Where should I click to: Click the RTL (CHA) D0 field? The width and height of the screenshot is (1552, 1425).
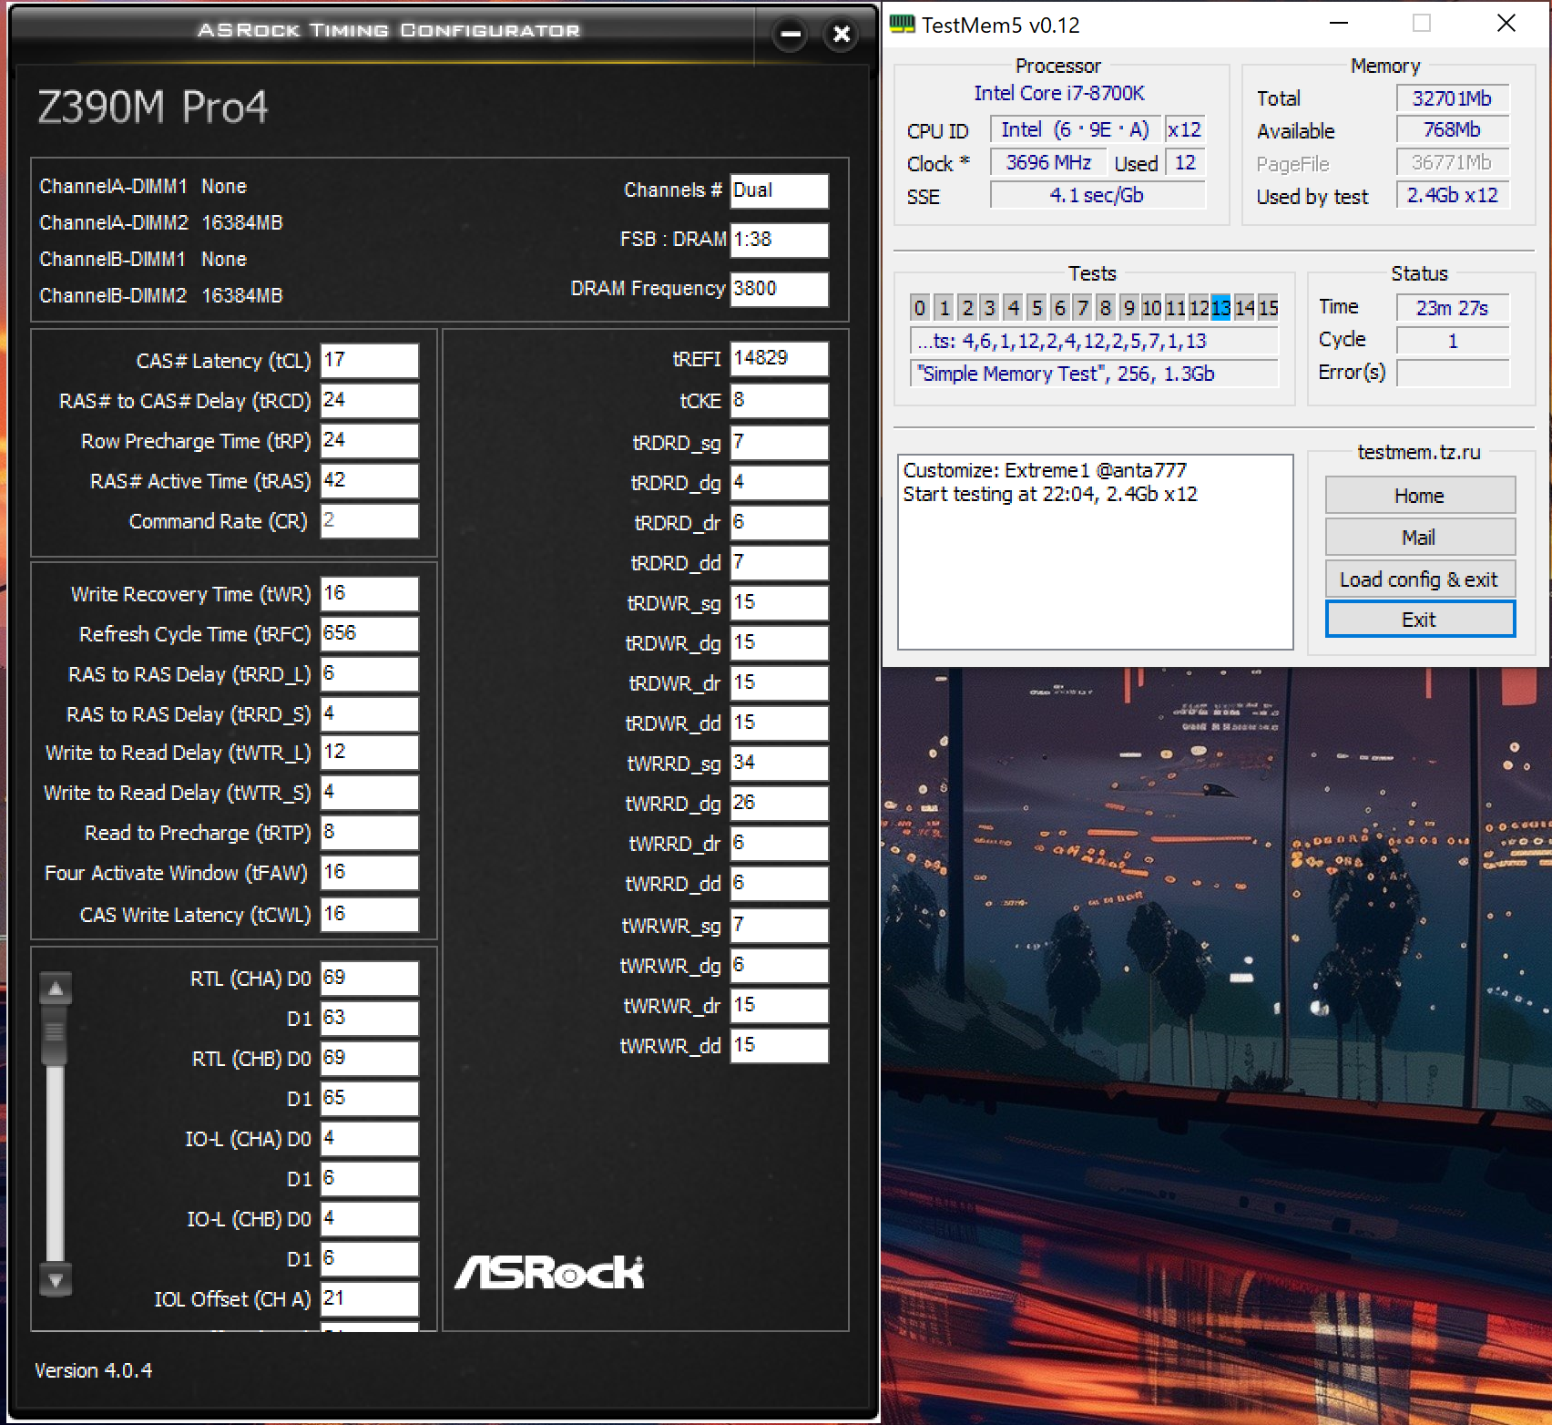click(370, 978)
